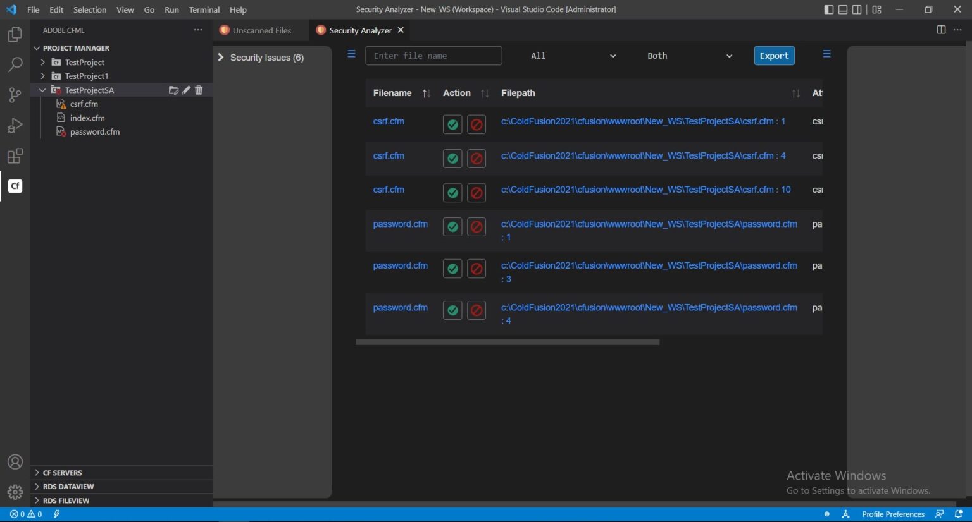Rename TestProjectSA using the pencil icon

coord(186,90)
